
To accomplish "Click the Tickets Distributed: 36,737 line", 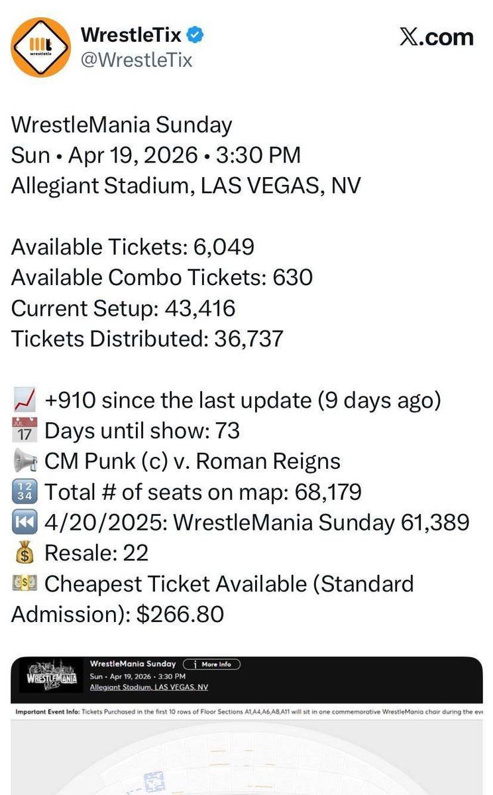I will pyautogui.click(x=147, y=339).
